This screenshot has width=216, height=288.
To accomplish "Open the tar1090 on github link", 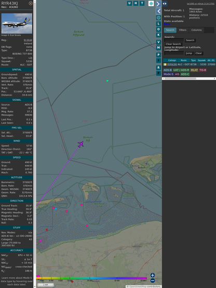I will click(200, 4).
